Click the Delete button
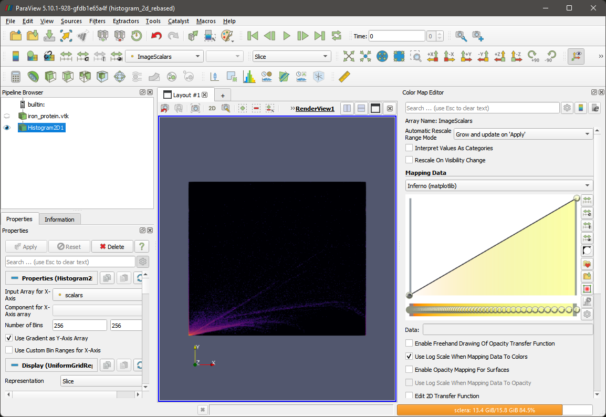The height and width of the screenshot is (417, 606). (x=112, y=246)
